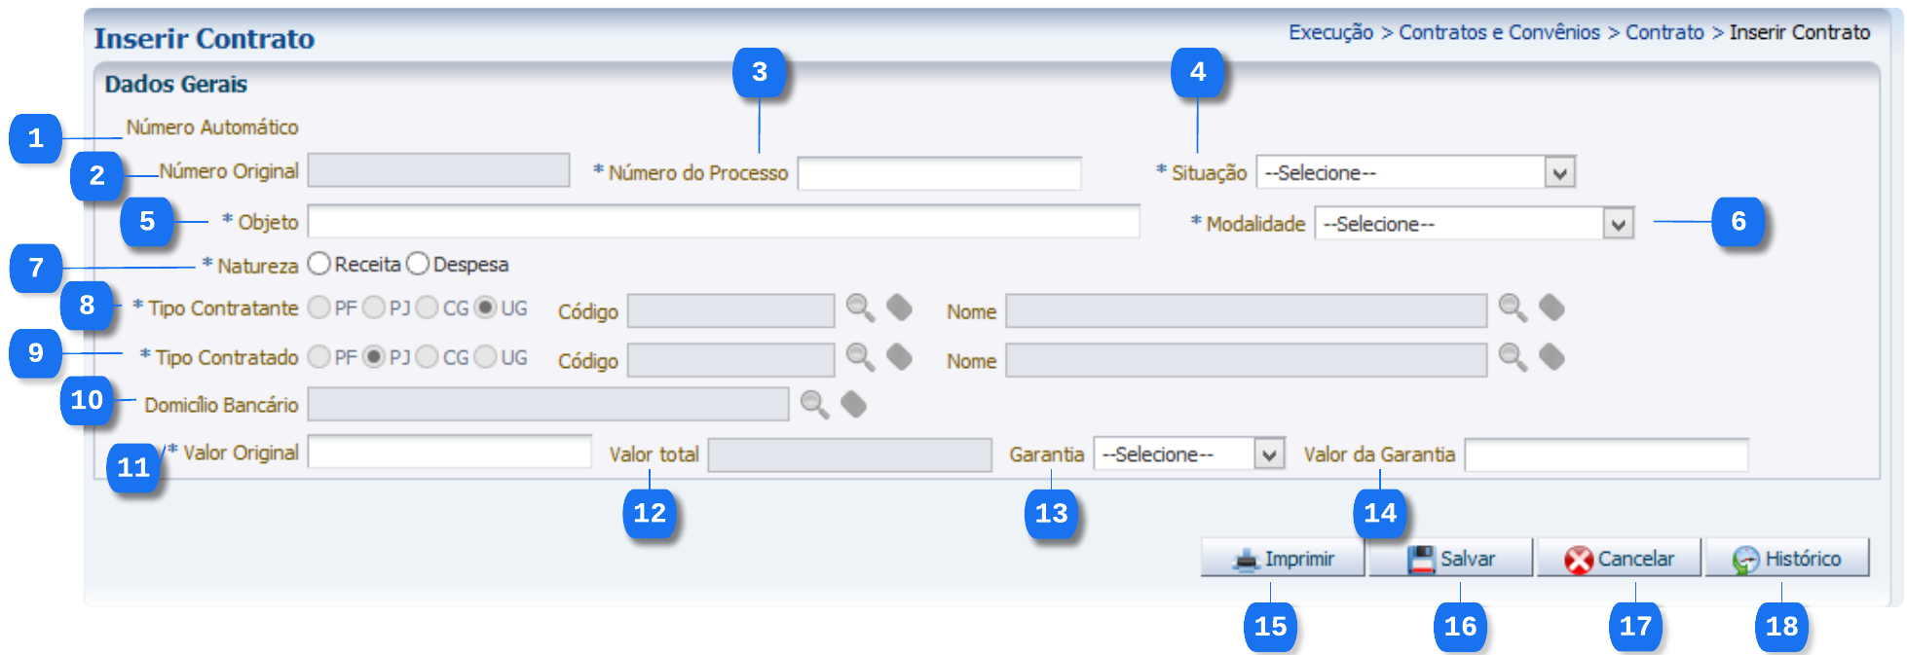Open the Histórico button
The image size is (1907, 655).
coord(1787,559)
